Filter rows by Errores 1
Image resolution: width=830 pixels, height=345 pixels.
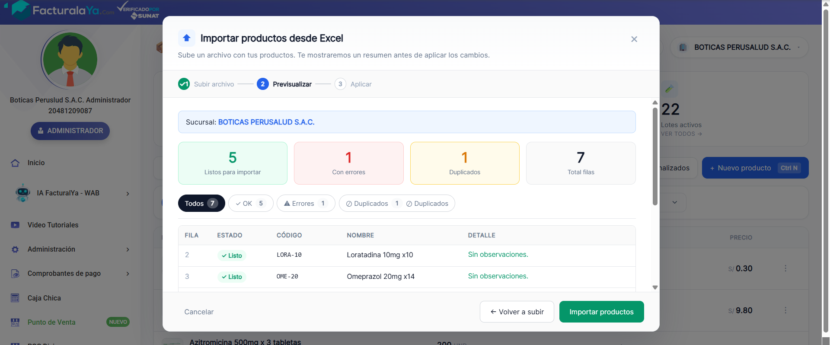pos(306,203)
